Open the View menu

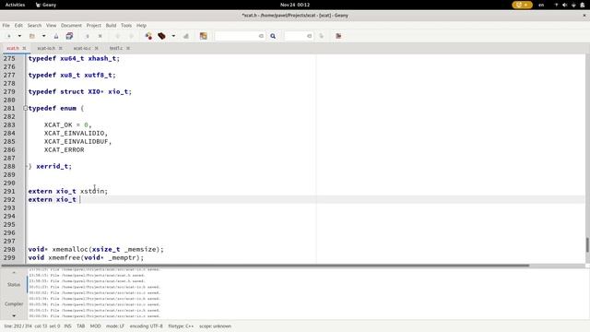[52, 26]
